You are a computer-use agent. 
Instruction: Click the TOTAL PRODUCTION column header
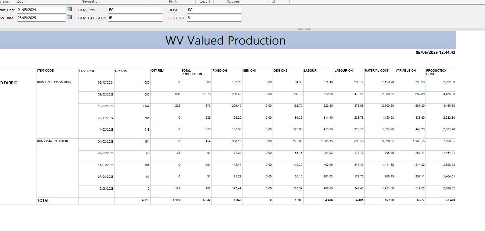point(192,72)
